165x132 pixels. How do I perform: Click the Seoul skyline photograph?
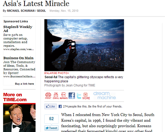pyautogui.click(x=84, y=45)
